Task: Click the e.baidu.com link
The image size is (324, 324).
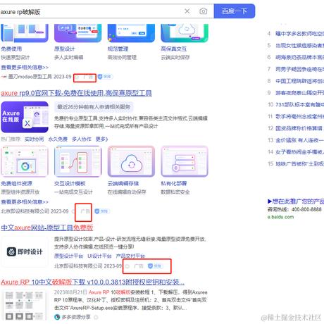Action: [280, 217]
